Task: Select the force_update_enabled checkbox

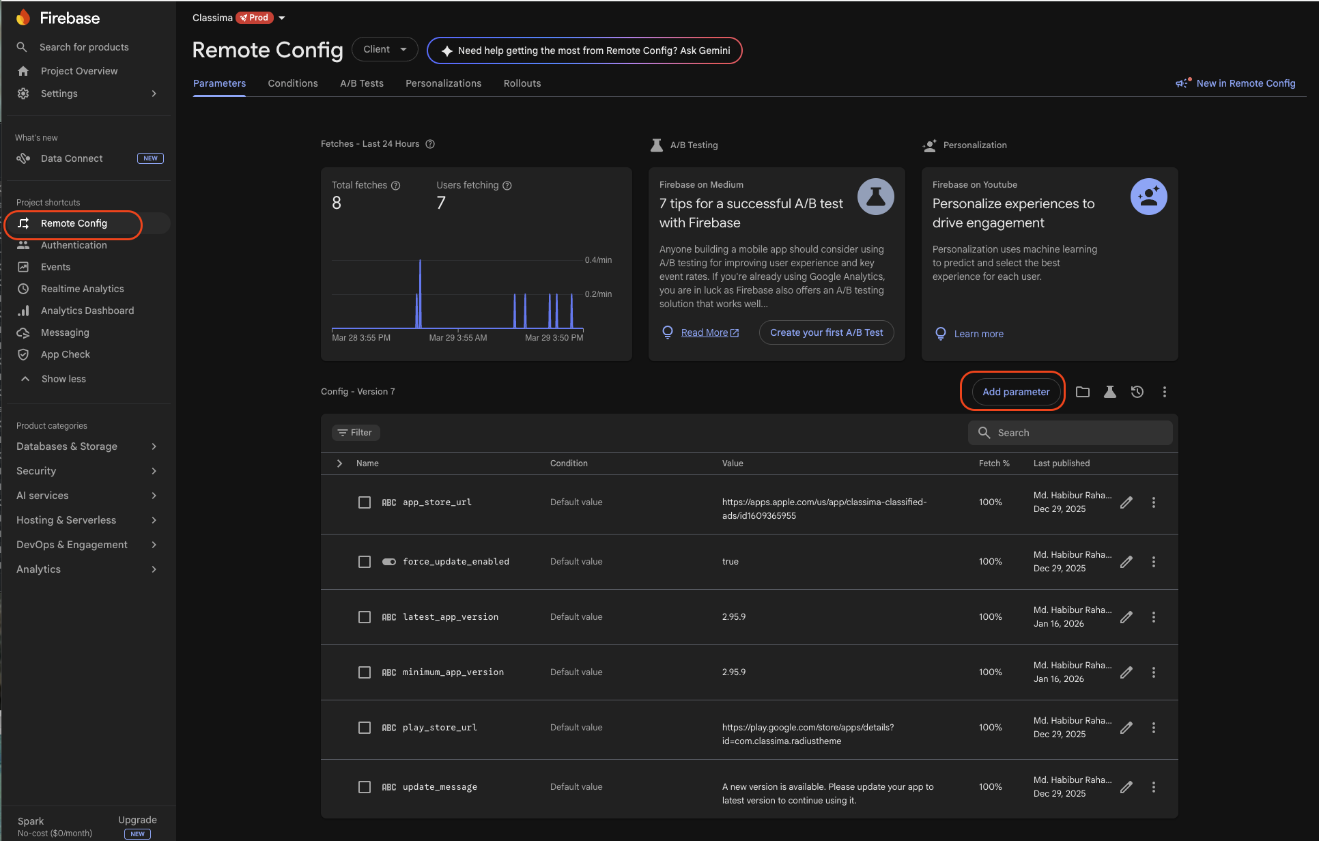Action: point(365,562)
